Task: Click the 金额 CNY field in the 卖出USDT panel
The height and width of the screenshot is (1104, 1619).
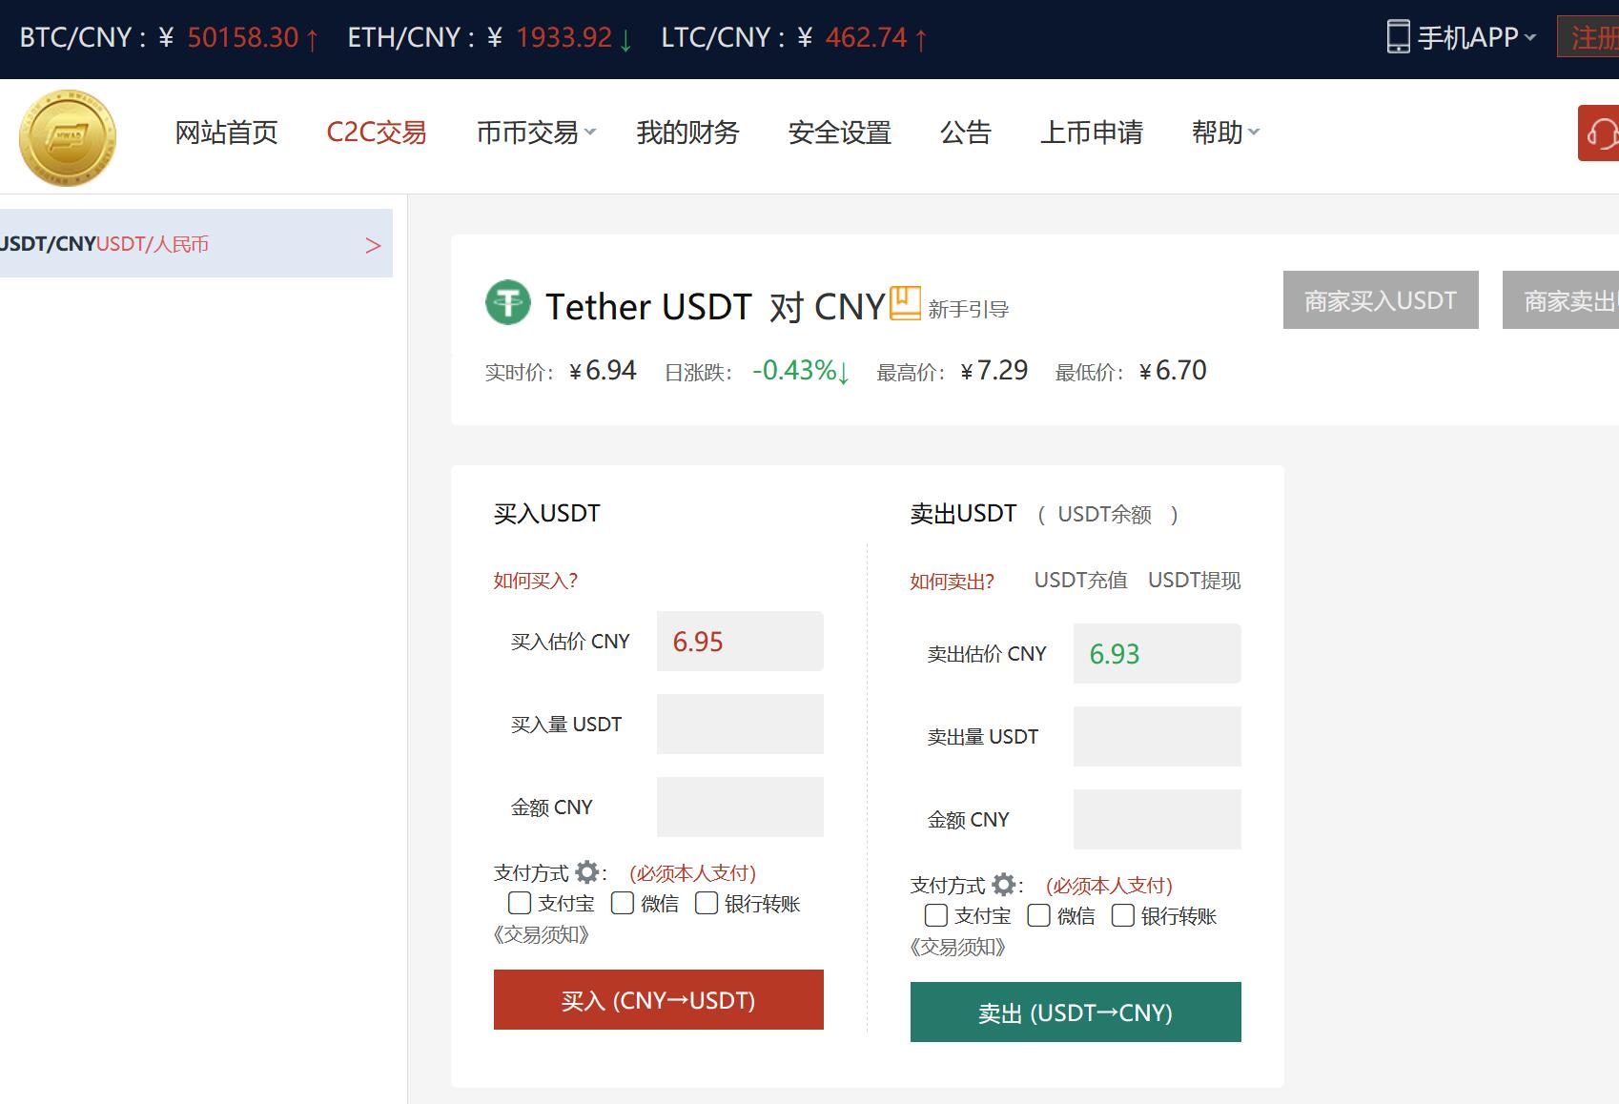Action: click(x=1158, y=819)
